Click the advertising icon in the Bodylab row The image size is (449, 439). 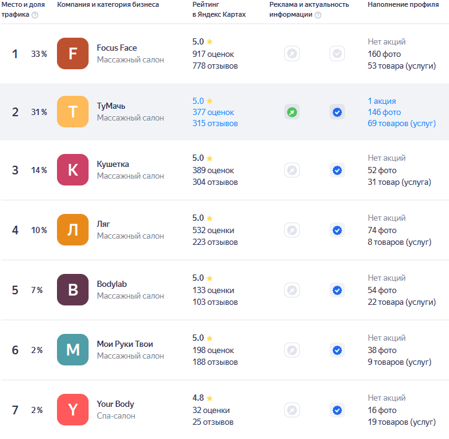(x=292, y=290)
